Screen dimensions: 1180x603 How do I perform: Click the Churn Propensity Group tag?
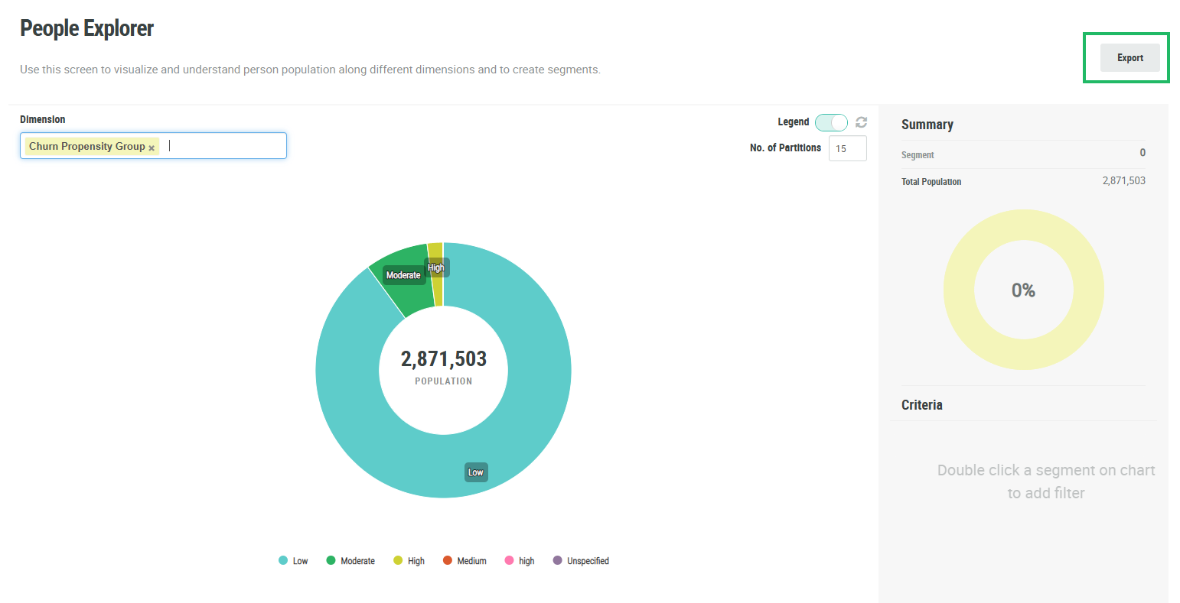86,146
